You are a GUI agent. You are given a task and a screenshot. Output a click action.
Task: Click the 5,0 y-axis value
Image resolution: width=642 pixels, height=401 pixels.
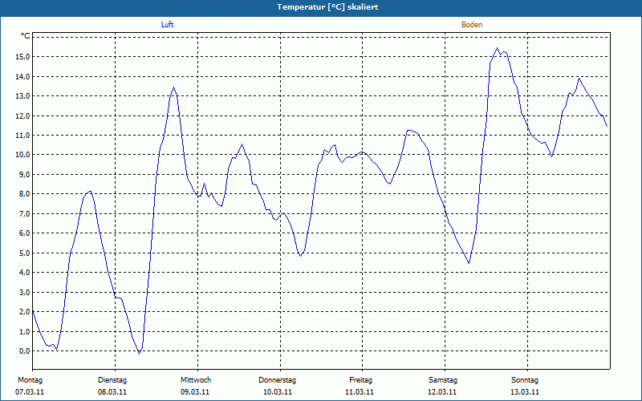point(24,253)
